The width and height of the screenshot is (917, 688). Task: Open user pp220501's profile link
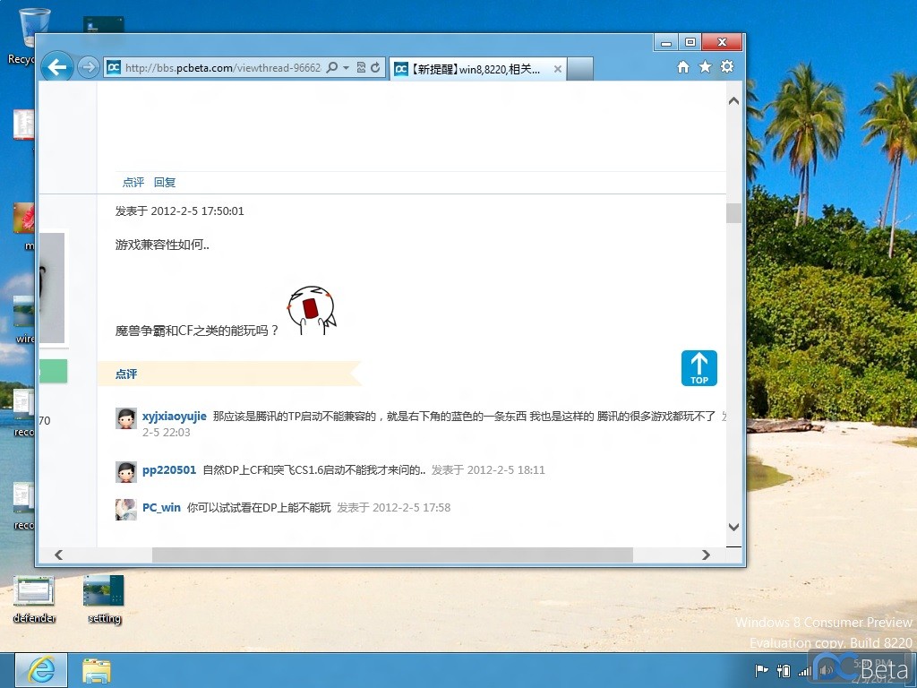168,469
